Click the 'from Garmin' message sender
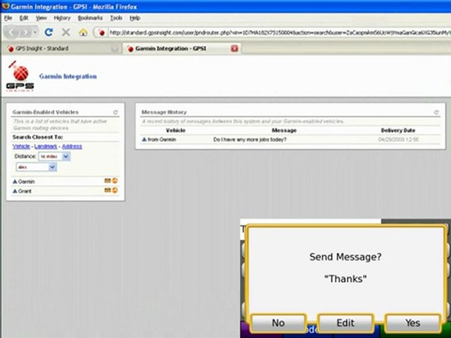Image resolution: width=451 pixels, height=338 pixels. 162,140
